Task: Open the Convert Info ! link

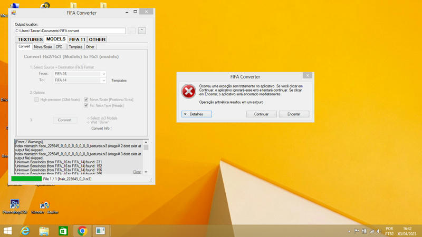Action: coord(101,129)
